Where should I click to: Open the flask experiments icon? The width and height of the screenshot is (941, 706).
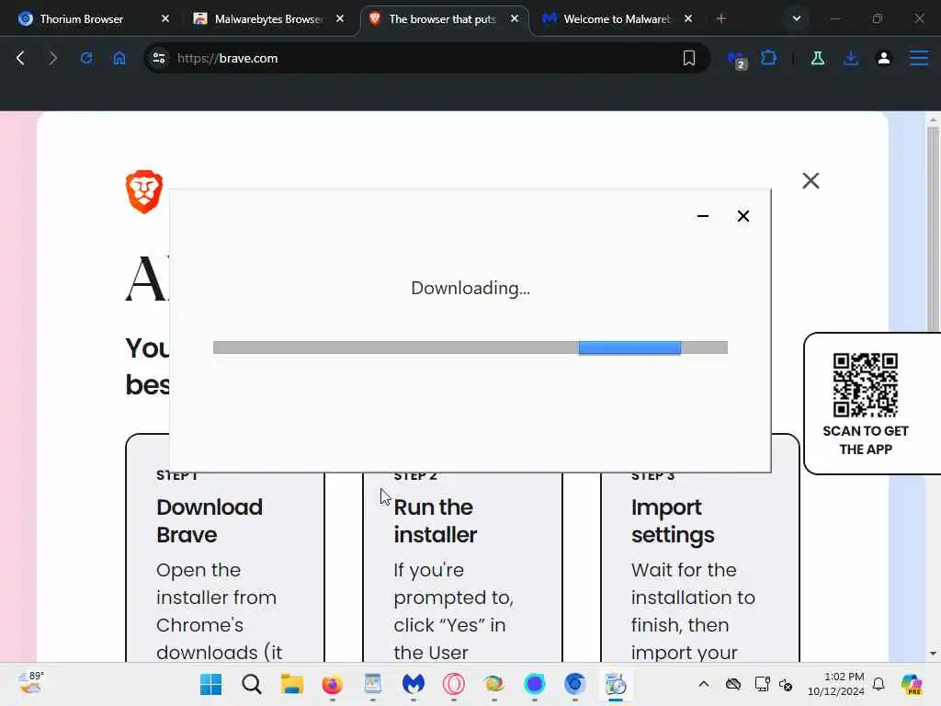(x=817, y=58)
